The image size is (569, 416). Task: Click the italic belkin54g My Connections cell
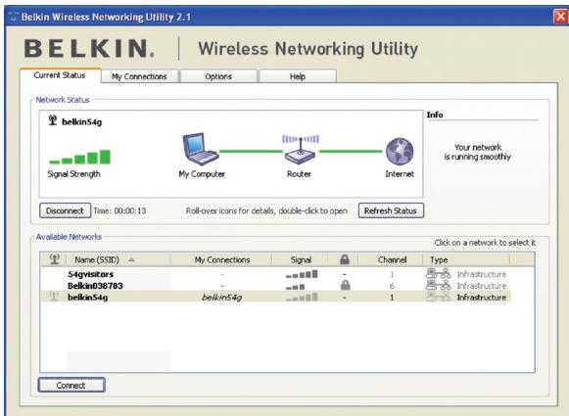(x=221, y=298)
